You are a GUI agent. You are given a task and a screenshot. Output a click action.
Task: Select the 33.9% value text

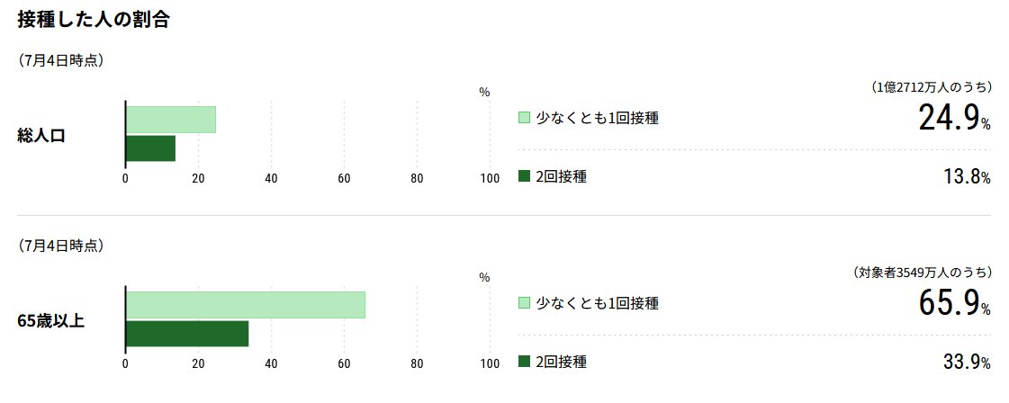pyautogui.click(x=967, y=363)
